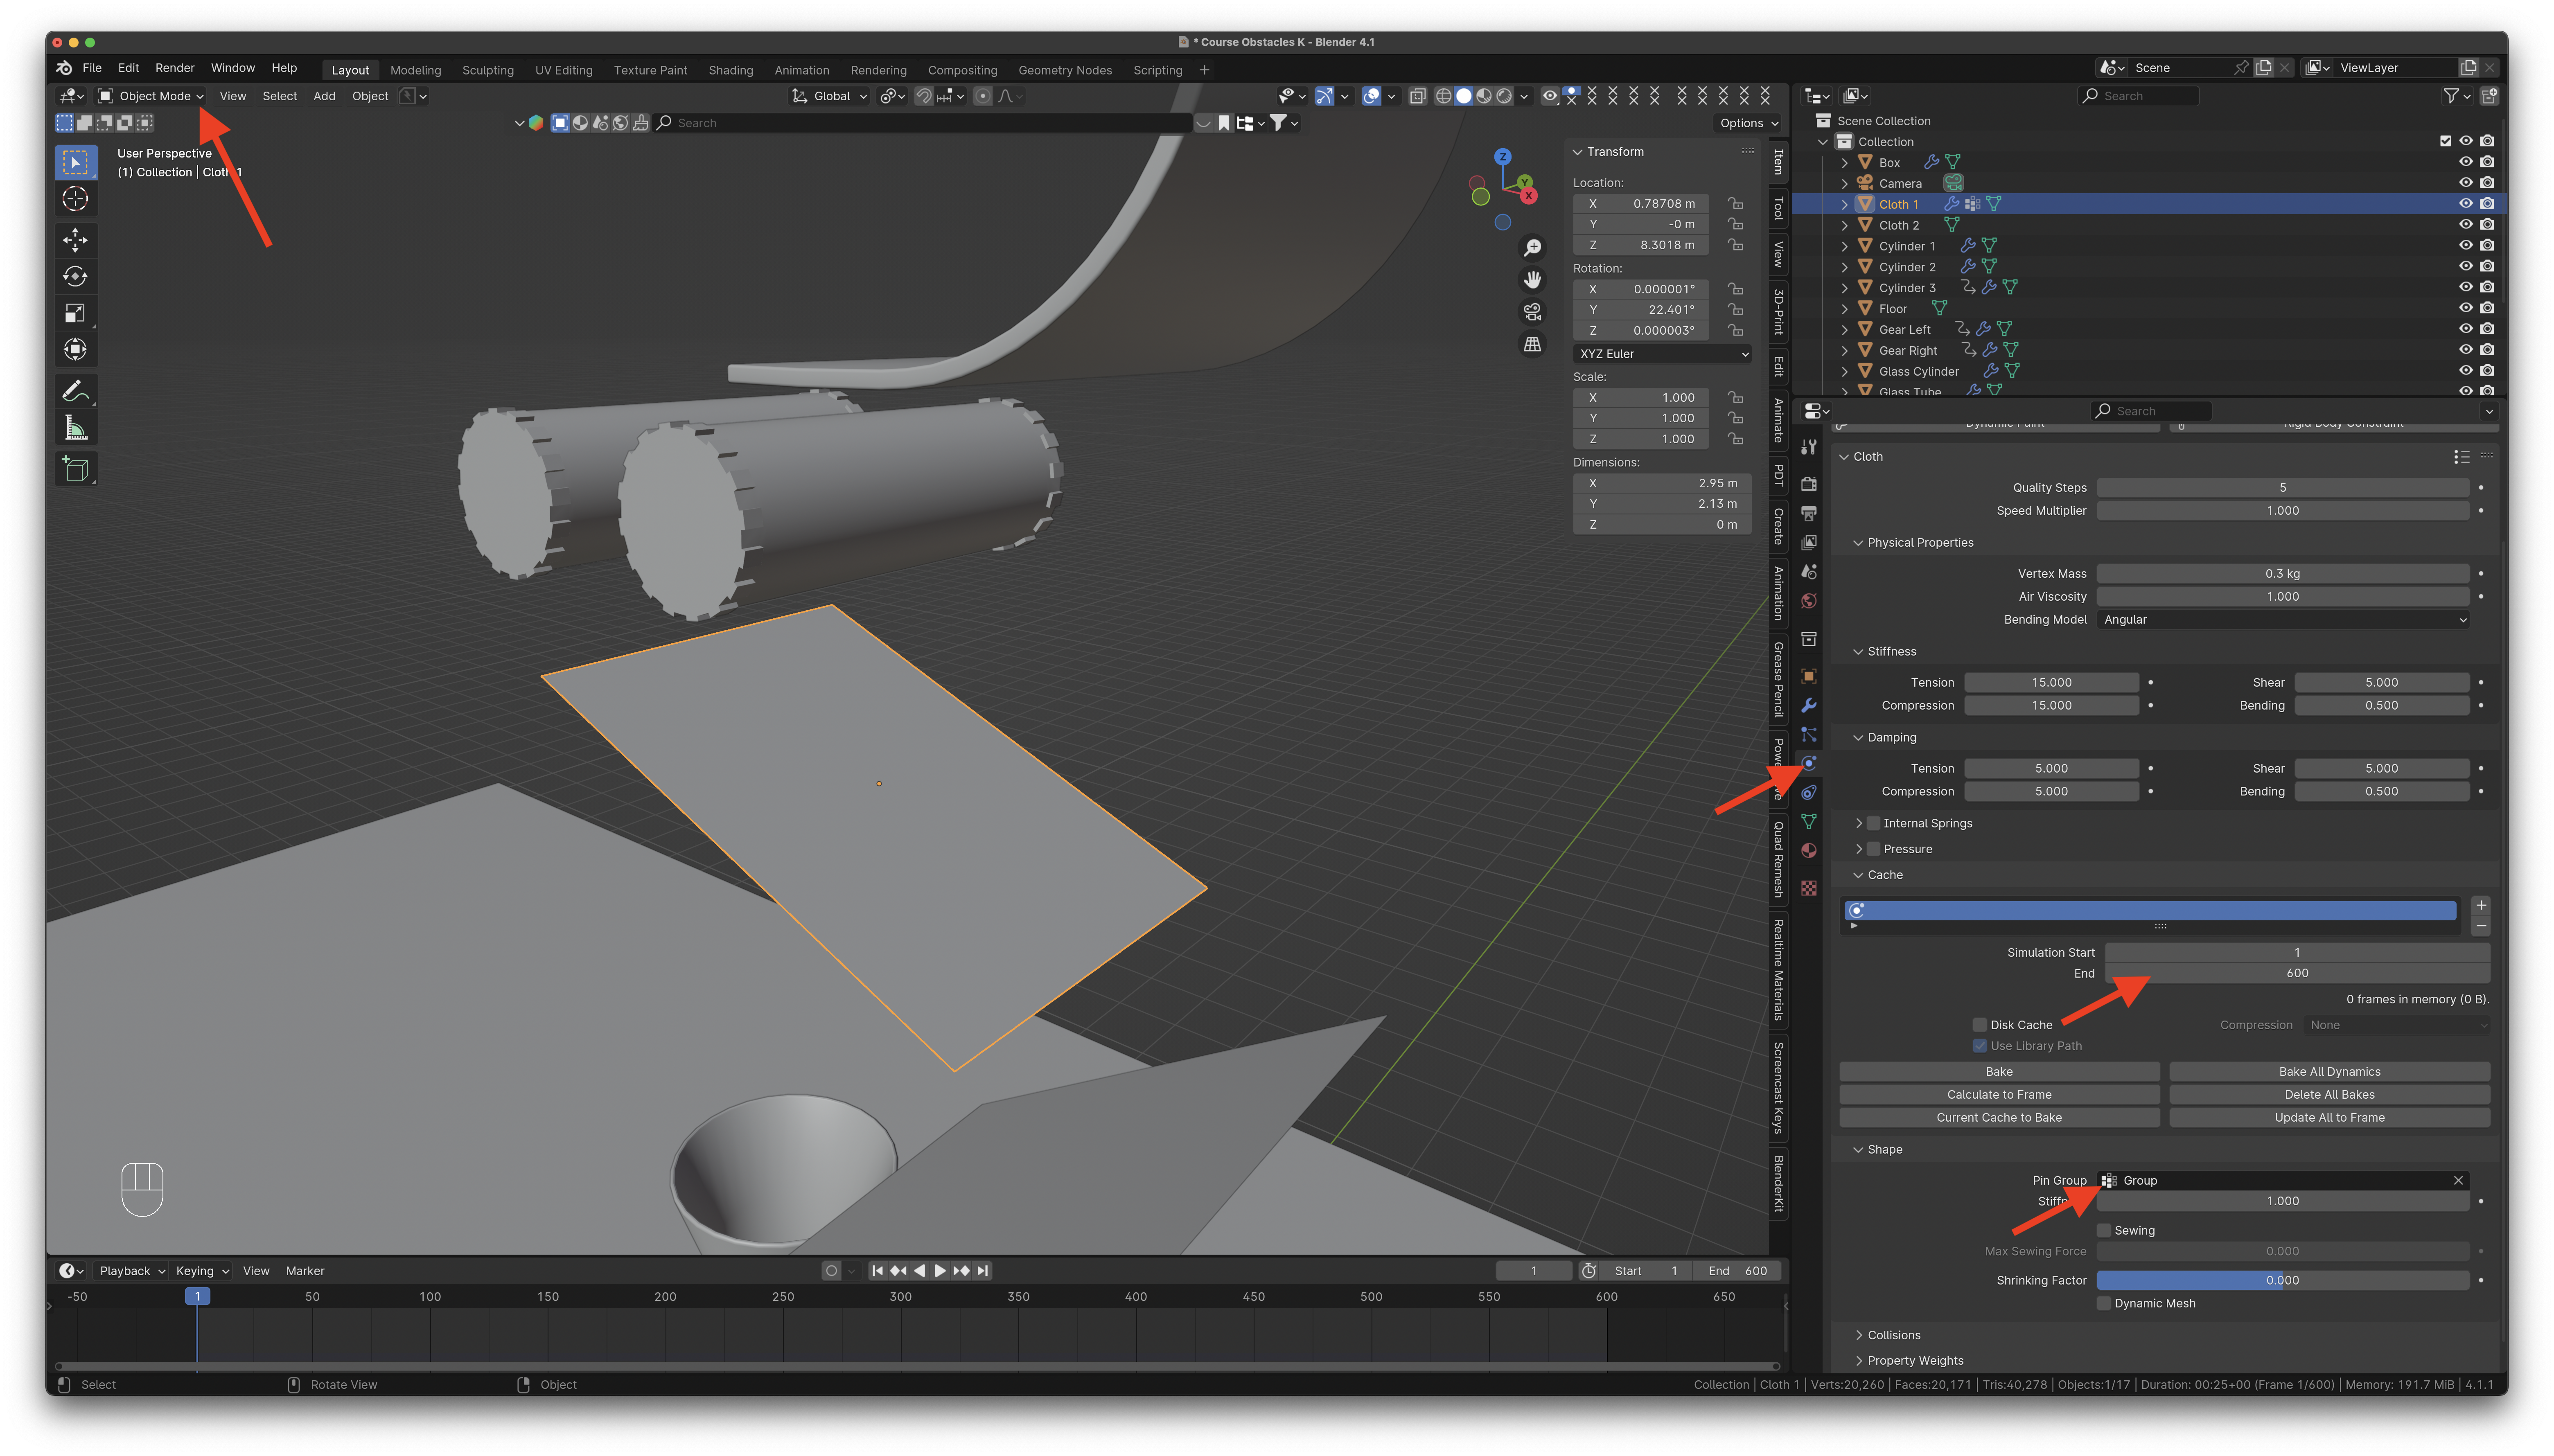
Task: Activate the Move tool
Action: tap(75, 240)
